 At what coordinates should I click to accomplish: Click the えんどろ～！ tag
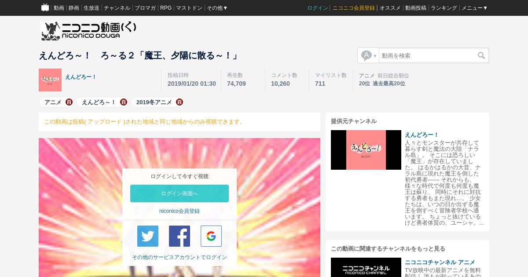tap(99, 102)
